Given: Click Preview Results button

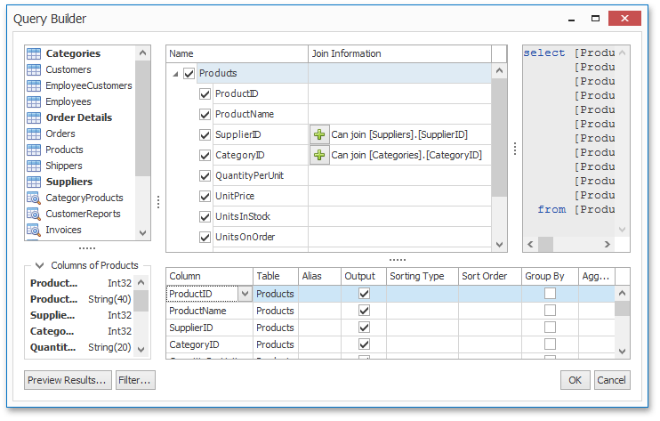Looking at the screenshot, I should [68, 380].
